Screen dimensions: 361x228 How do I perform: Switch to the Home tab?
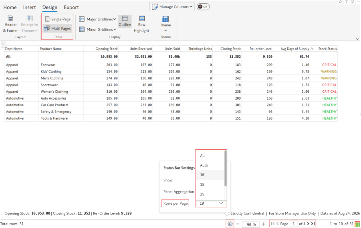point(10,7)
